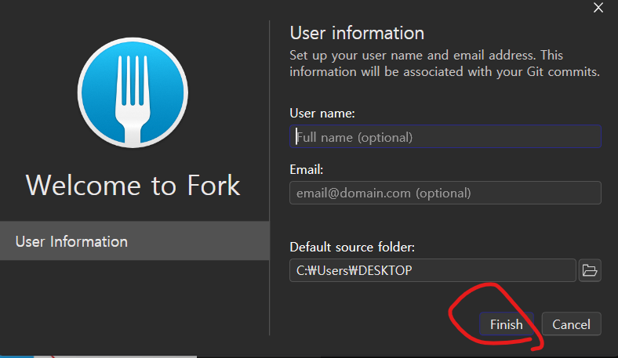Click the "Welcome to Fork" title
The width and height of the screenshot is (618, 358).
point(133,185)
